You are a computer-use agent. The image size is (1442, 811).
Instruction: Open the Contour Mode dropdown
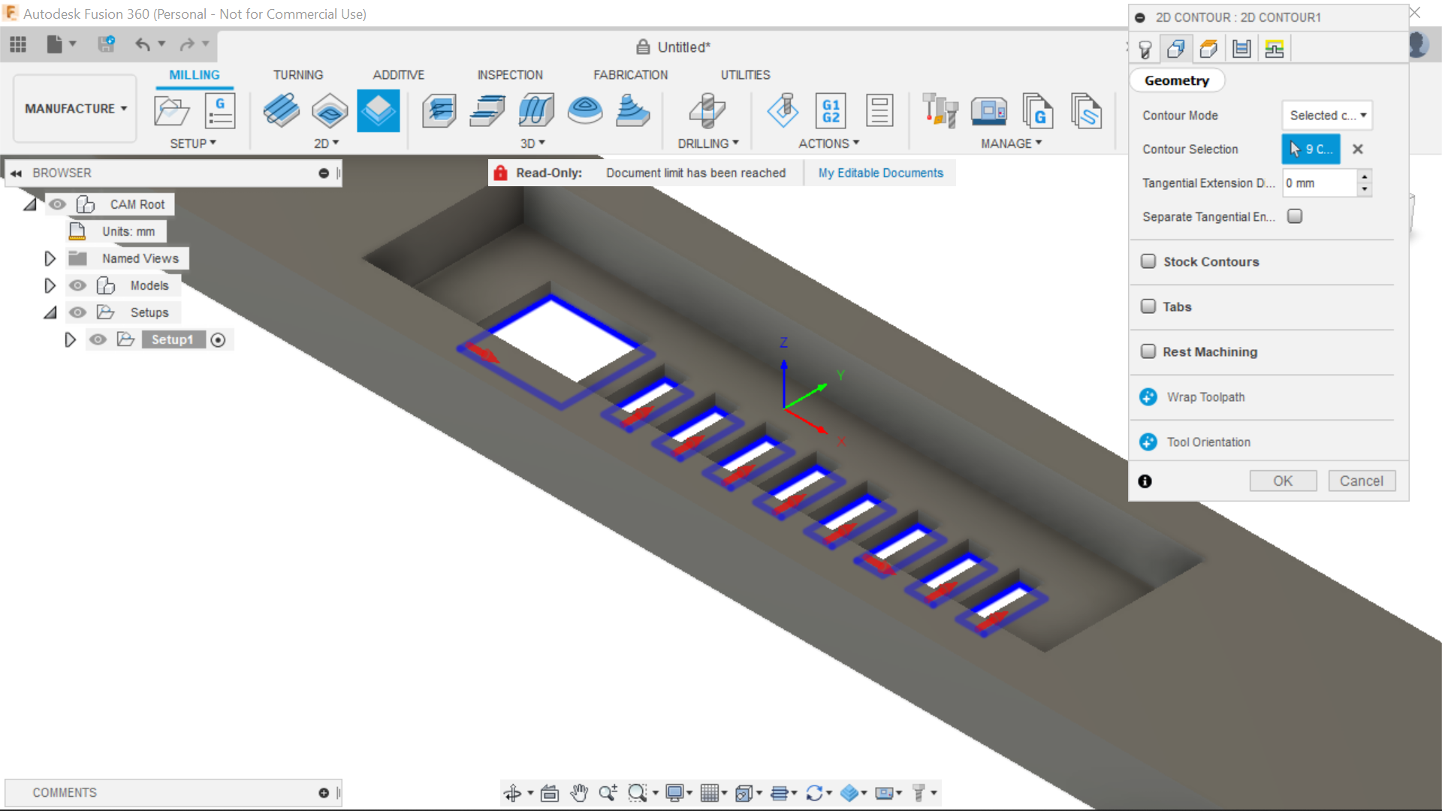(x=1326, y=115)
